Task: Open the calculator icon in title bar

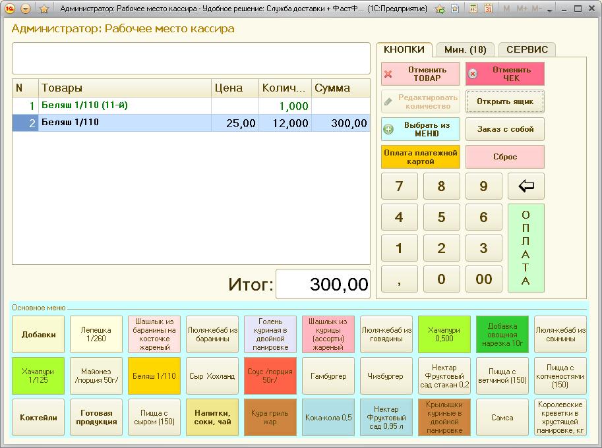Action: 473,9
